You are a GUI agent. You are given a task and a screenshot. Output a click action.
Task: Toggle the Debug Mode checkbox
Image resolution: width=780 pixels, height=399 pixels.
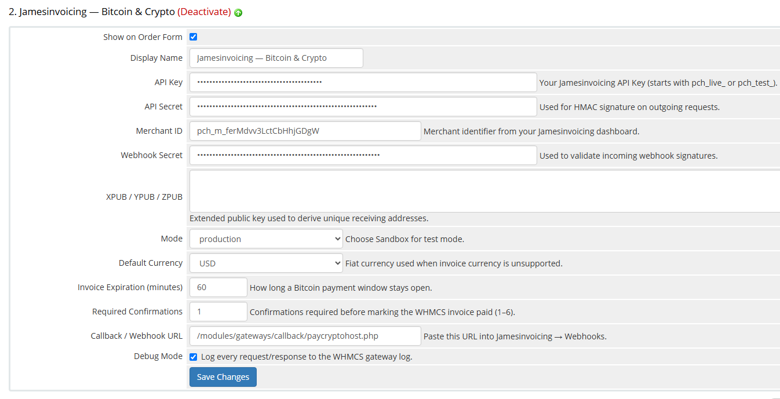pos(194,357)
